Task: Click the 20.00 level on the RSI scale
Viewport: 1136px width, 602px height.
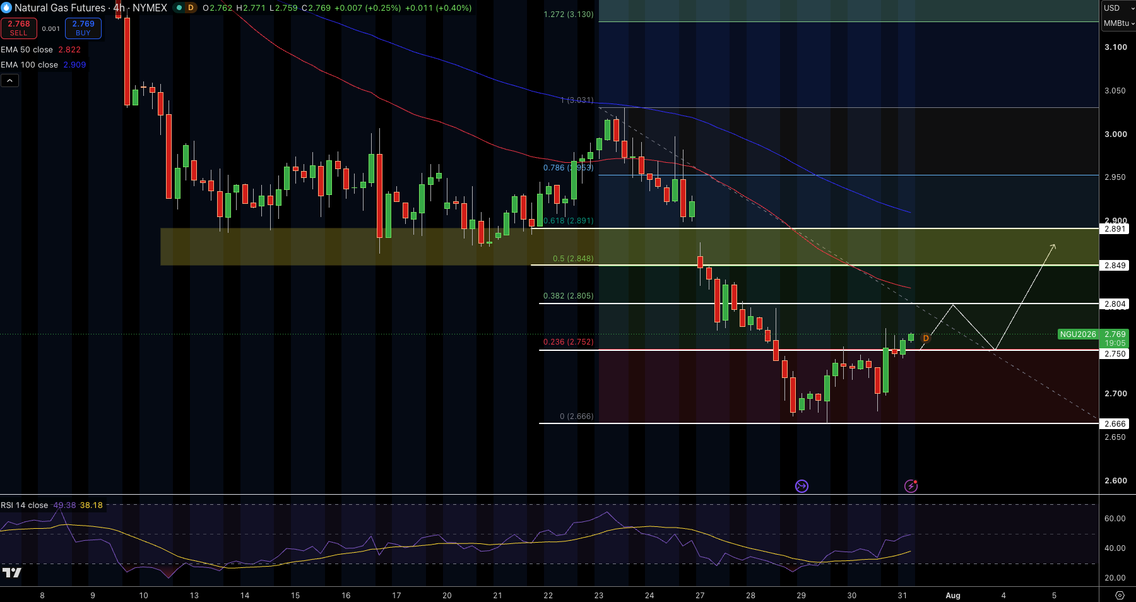Action: click(x=1115, y=578)
